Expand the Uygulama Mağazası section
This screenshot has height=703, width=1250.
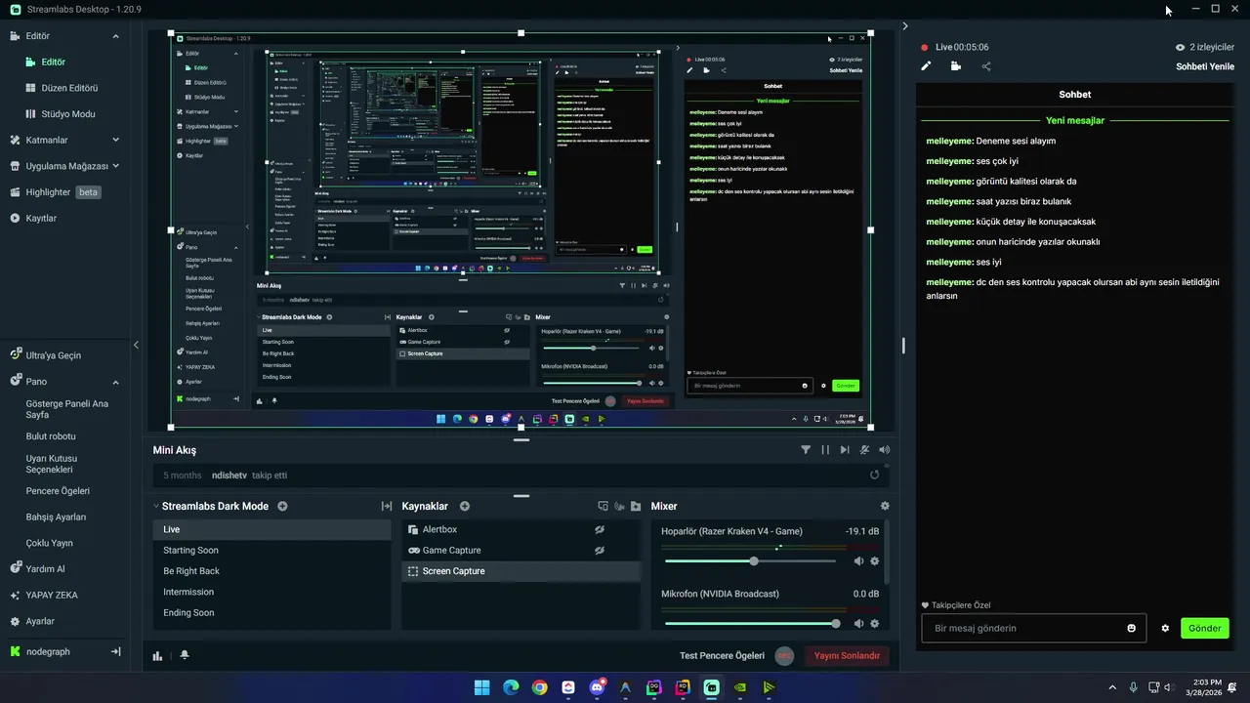115,166
